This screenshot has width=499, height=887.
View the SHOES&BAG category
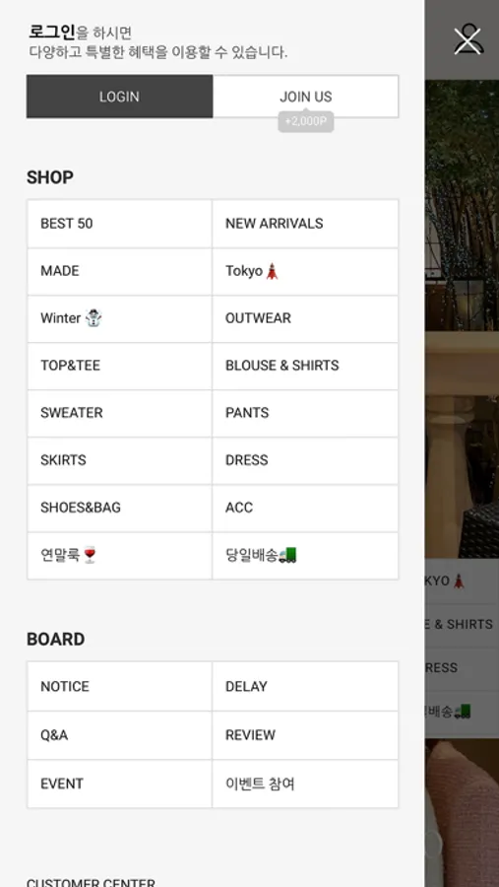tap(119, 508)
